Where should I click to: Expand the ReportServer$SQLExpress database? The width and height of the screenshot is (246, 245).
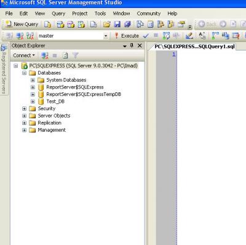pos(33,87)
